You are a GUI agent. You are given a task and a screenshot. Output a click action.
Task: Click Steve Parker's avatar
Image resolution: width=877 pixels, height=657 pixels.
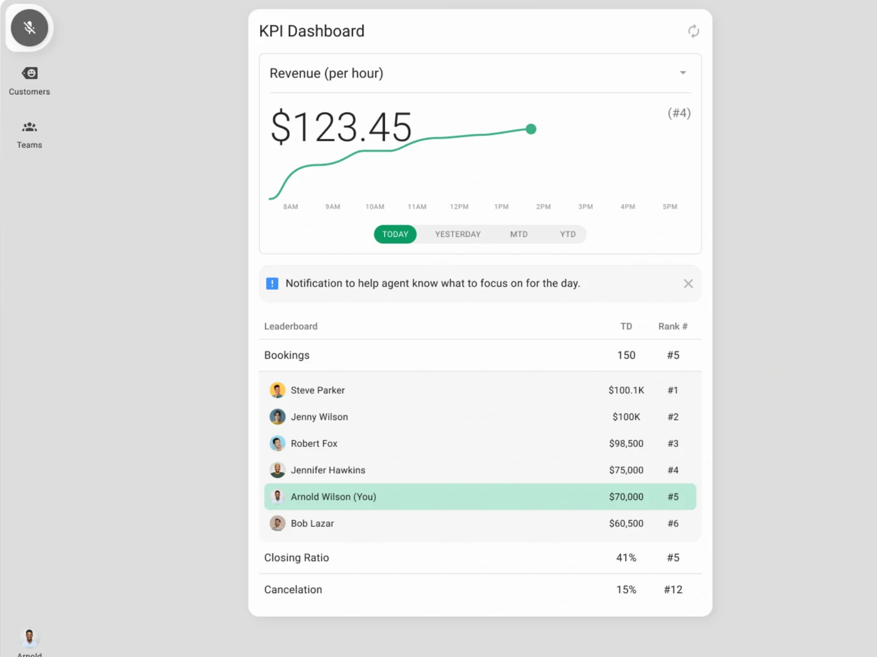coord(277,390)
